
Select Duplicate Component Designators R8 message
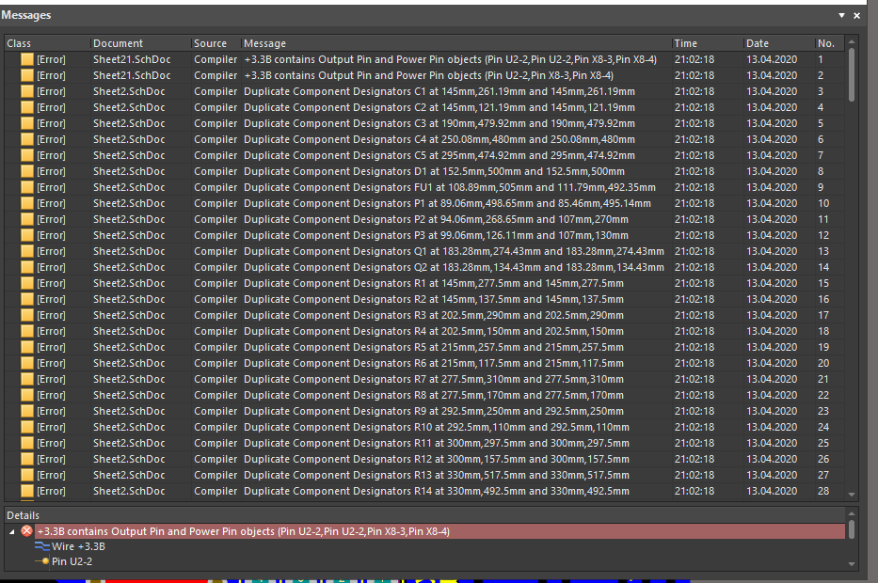[x=425, y=396]
